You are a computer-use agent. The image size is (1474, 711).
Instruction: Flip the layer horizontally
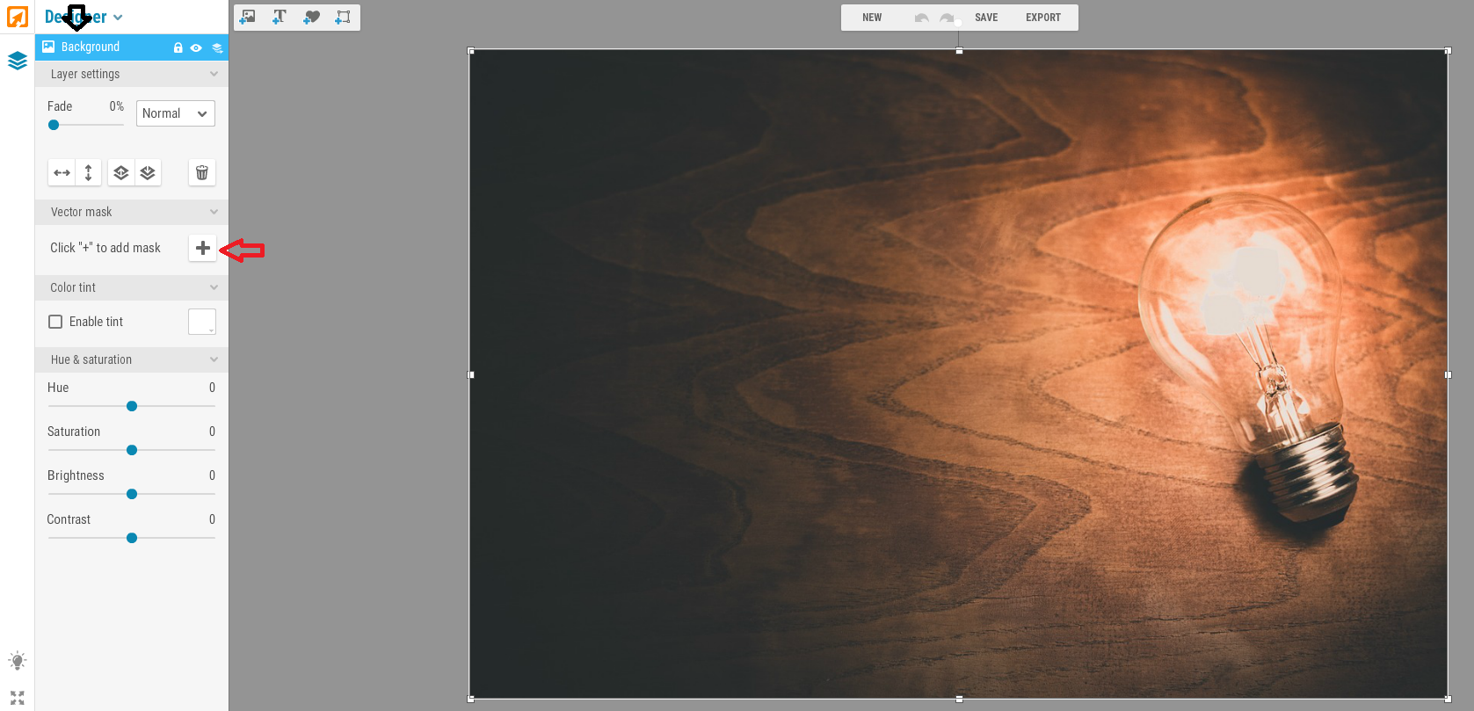pos(62,173)
